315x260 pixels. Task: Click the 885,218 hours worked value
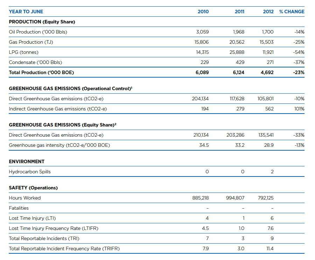[x=201, y=198]
